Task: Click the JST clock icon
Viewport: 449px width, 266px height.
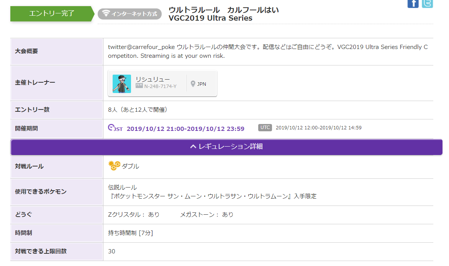Action: point(111,127)
